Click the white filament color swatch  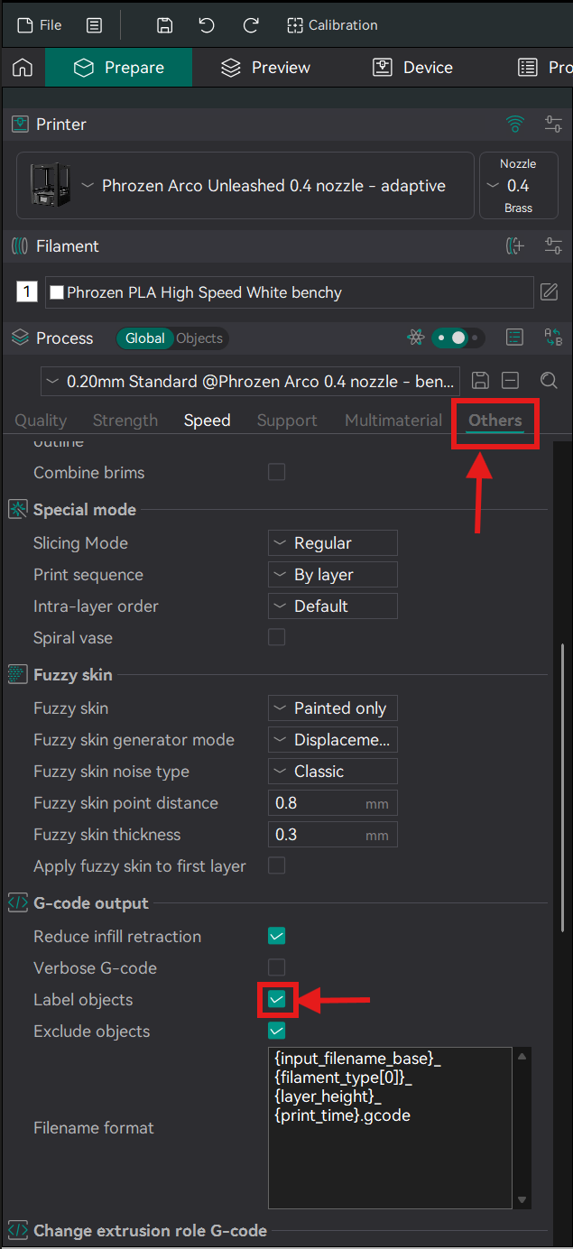click(57, 292)
